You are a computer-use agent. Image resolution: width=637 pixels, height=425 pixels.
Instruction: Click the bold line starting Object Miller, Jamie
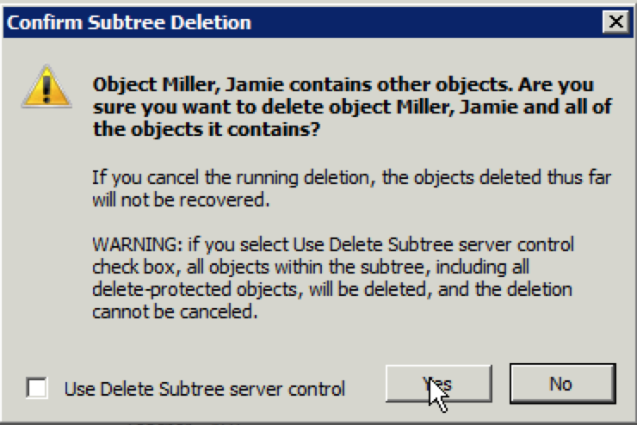tap(331, 88)
